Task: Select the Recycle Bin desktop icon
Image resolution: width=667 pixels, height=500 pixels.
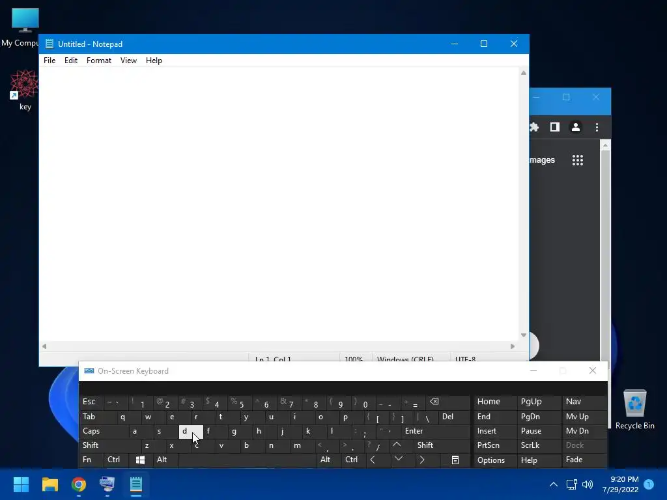Action: (x=634, y=409)
